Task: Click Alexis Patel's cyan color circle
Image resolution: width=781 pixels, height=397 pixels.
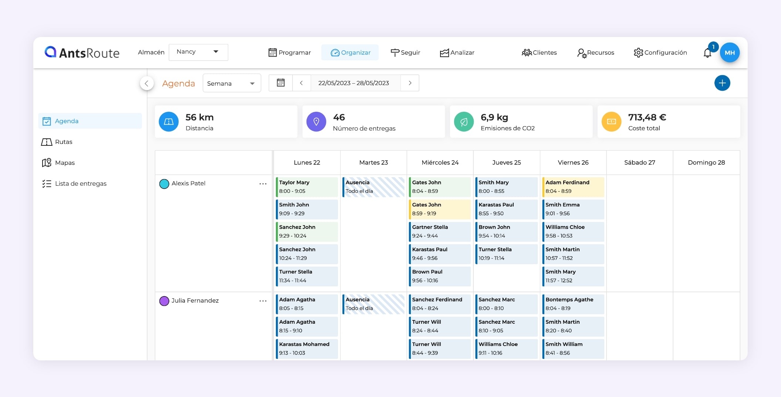Action: pyautogui.click(x=164, y=184)
